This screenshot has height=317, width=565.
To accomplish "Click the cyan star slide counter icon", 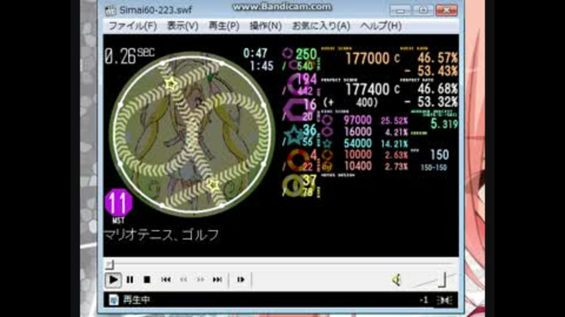I will click(294, 135).
